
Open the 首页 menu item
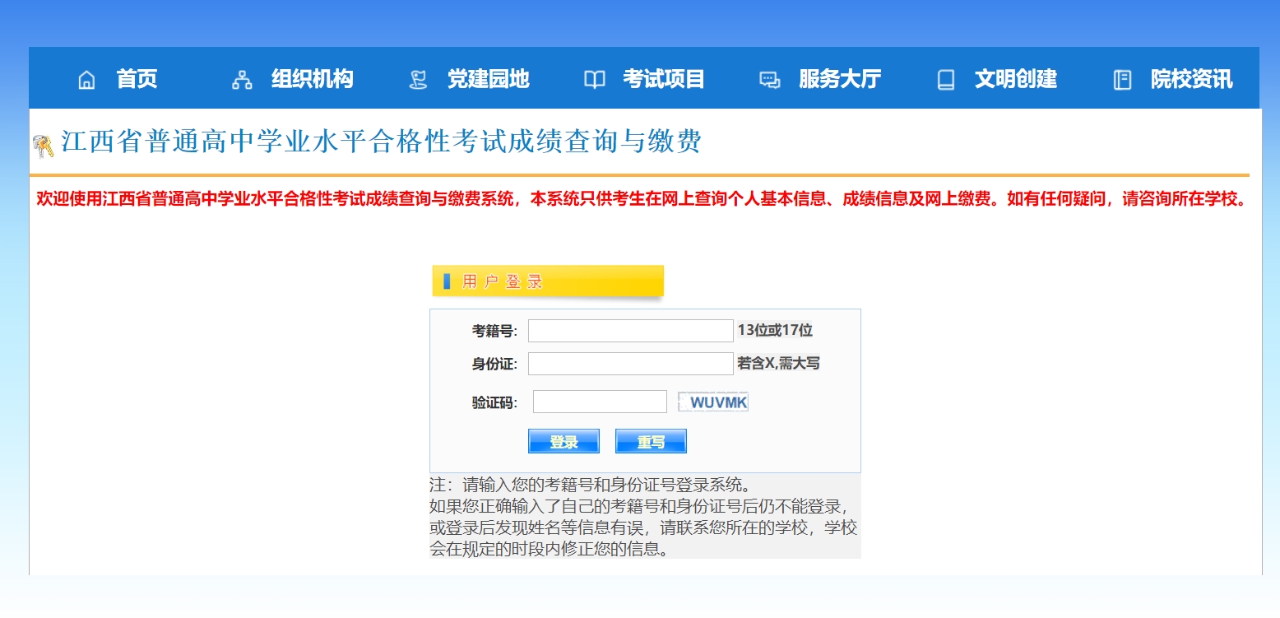[x=137, y=79]
